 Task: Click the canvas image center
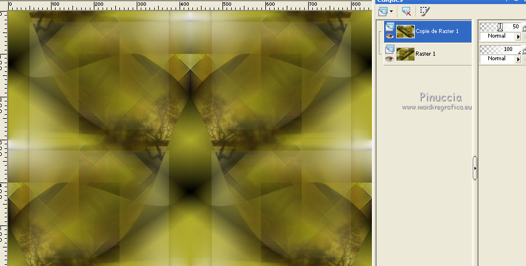pos(190,138)
